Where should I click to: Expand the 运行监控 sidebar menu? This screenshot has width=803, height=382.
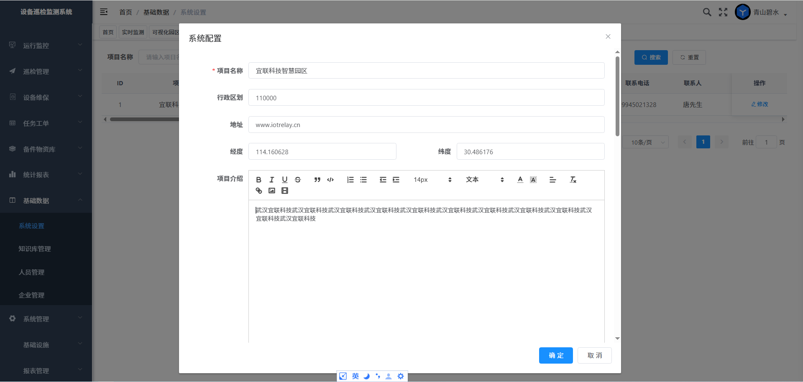pyautogui.click(x=46, y=45)
